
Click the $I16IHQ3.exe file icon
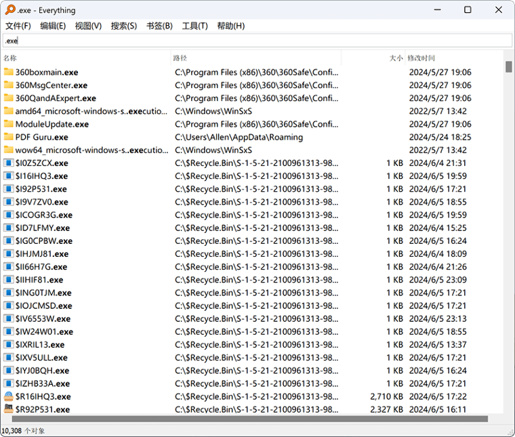click(x=9, y=175)
